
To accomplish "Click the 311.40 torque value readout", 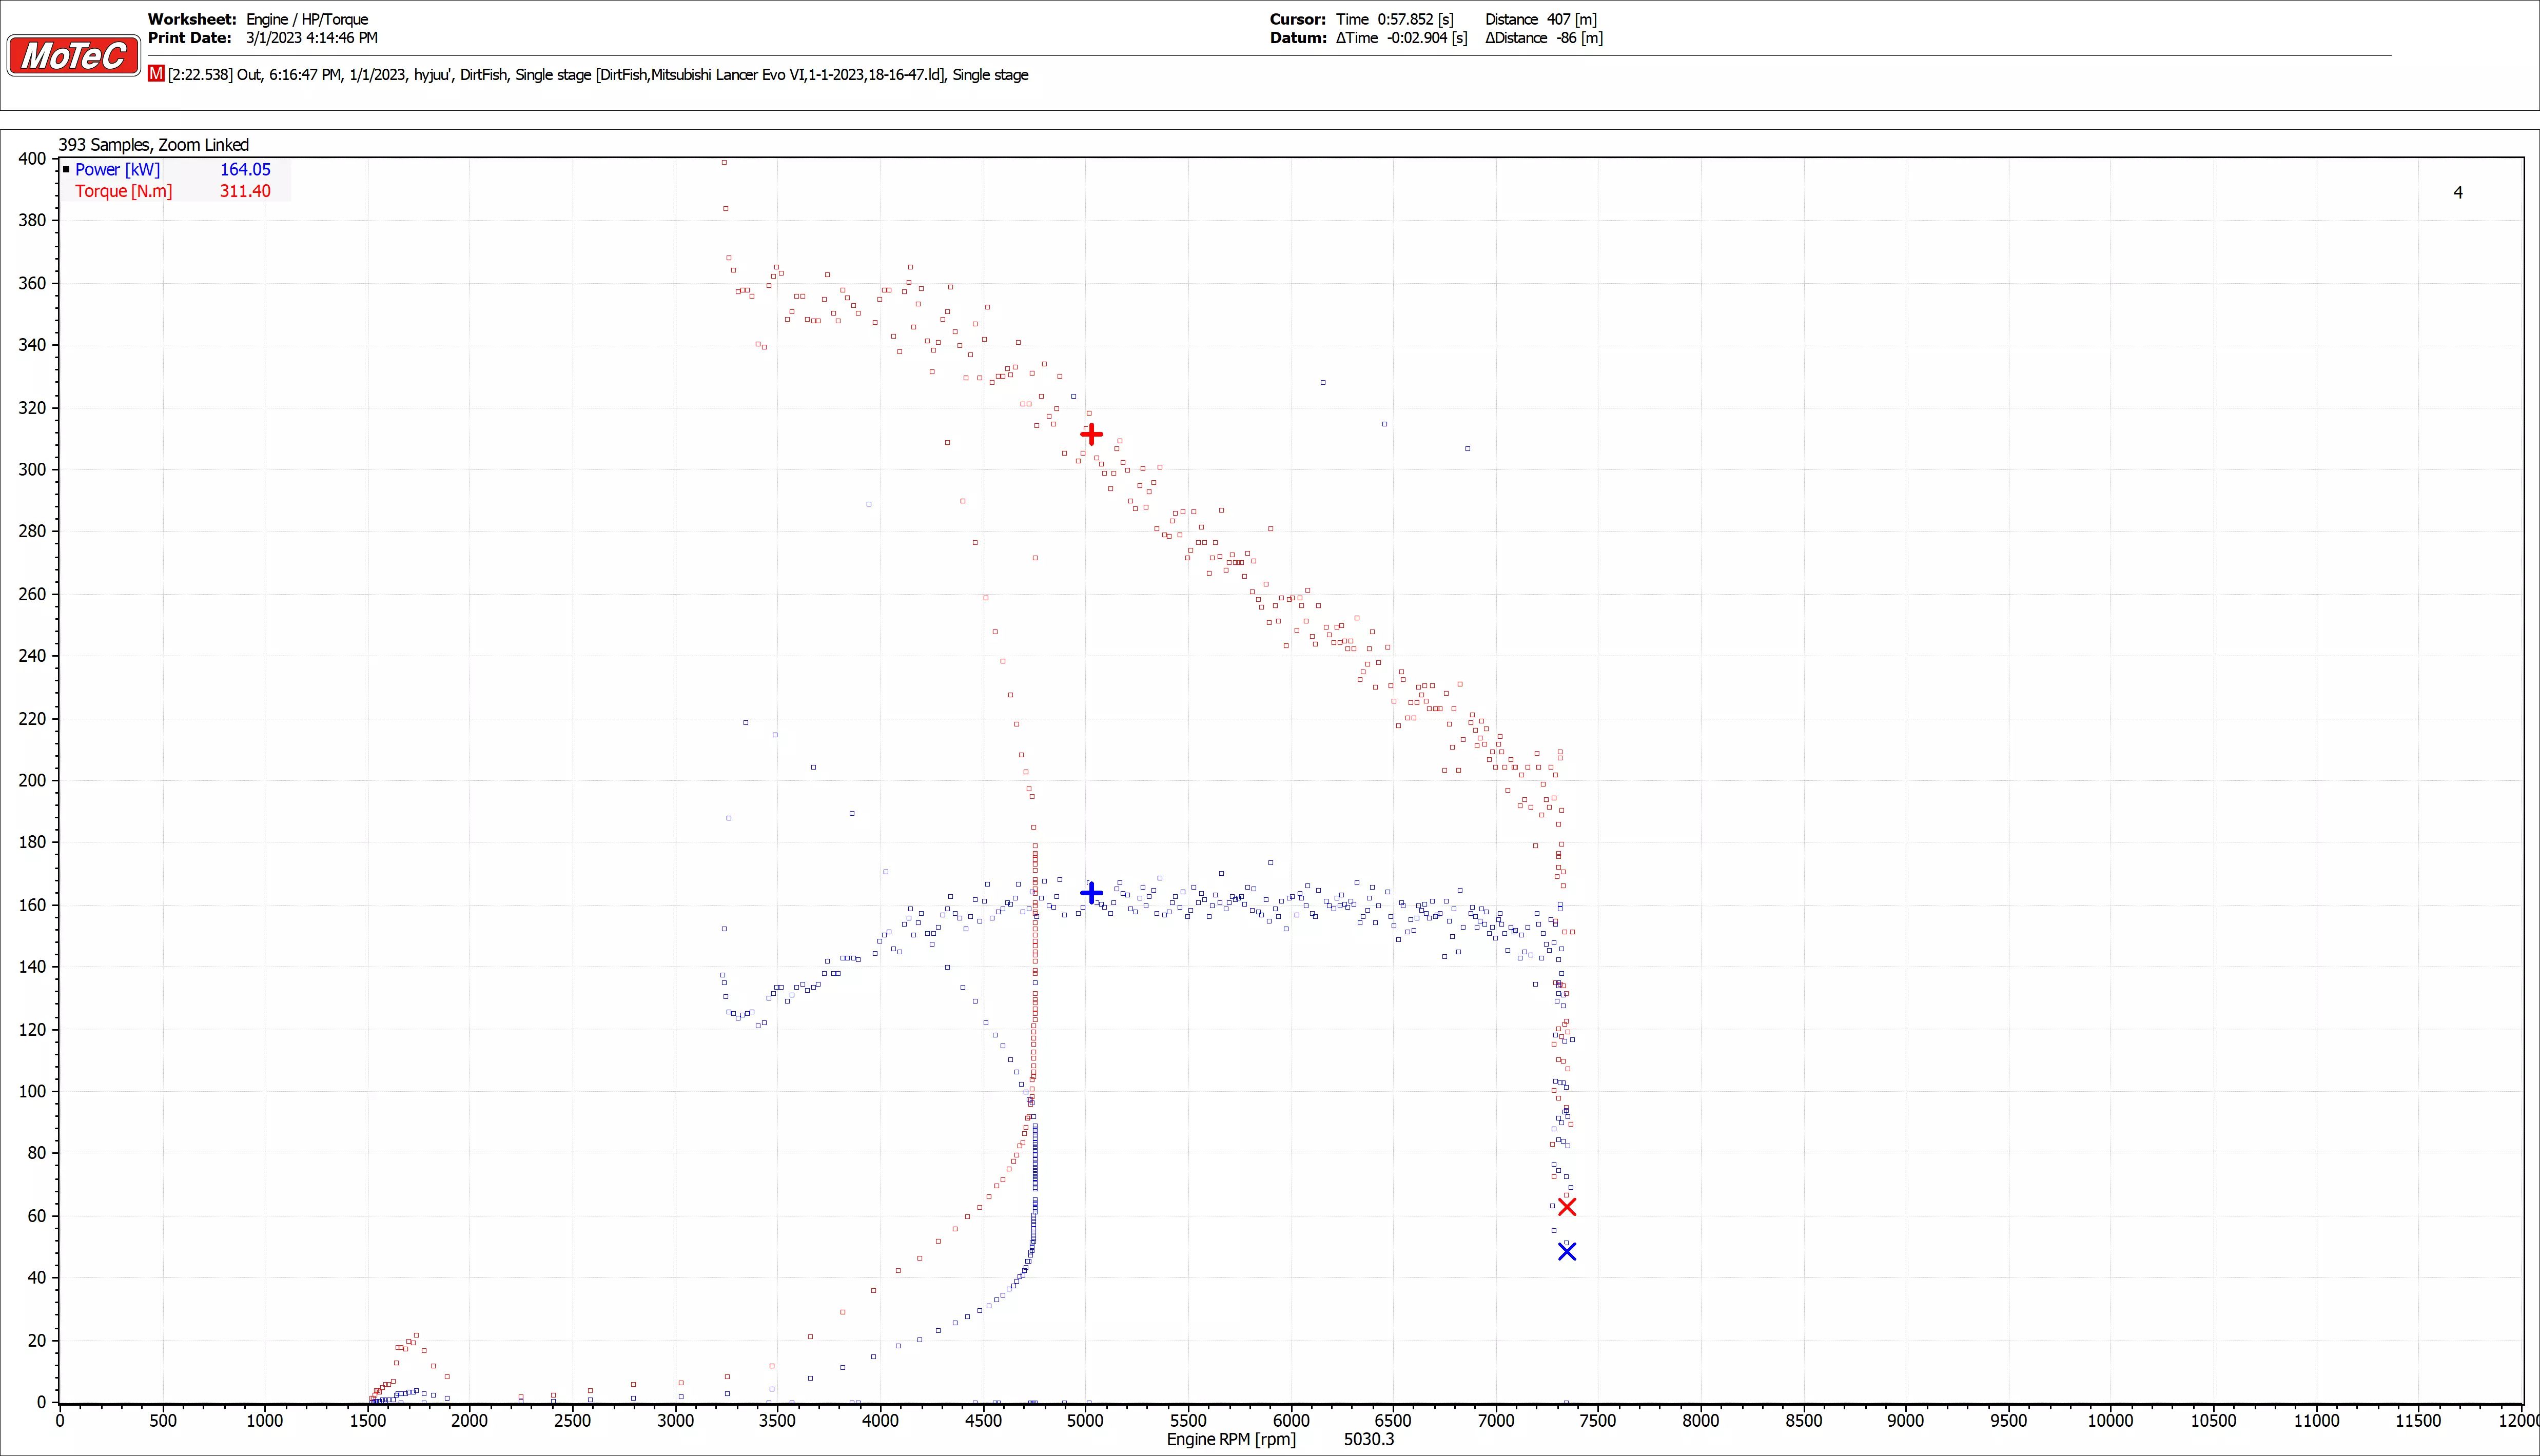I will [x=245, y=191].
